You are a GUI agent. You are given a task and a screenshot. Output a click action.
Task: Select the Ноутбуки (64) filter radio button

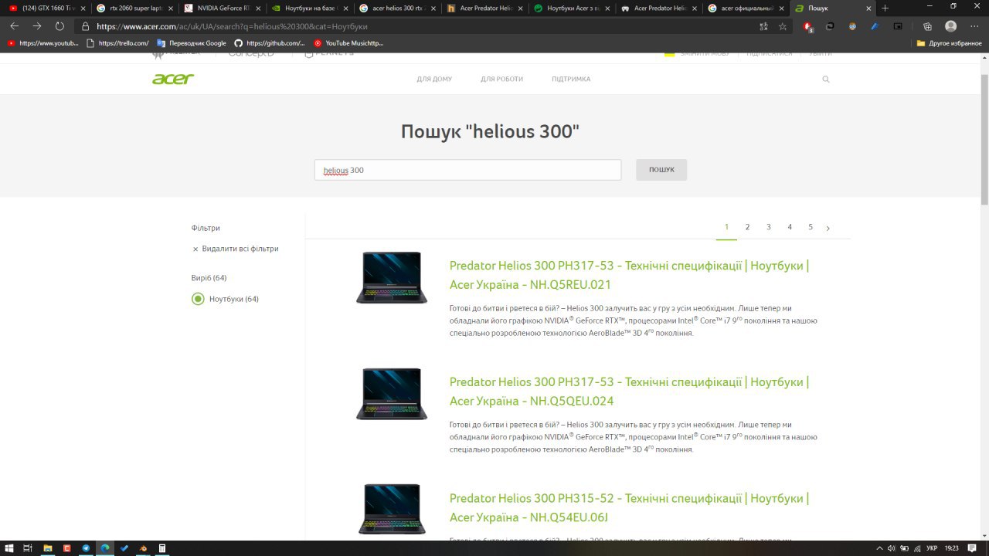coord(198,299)
